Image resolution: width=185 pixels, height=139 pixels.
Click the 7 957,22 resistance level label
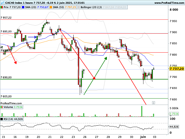[6, 18]
